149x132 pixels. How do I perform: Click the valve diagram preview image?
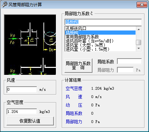(30, 45)
